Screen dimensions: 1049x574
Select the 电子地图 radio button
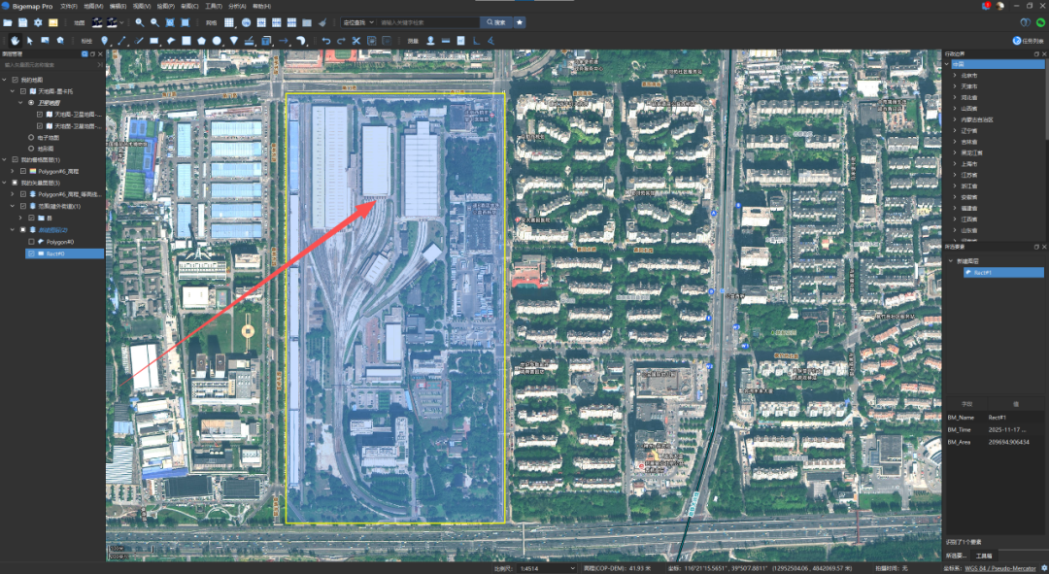(x=31, y=137)
